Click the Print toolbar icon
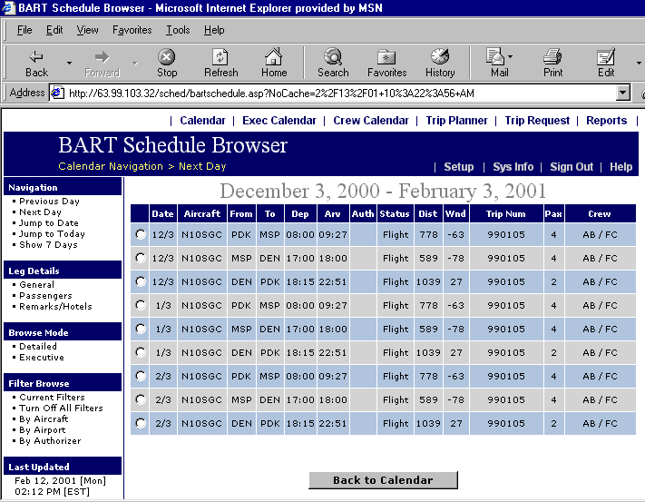This screenshot has width=645, height=502. point(552,62)
